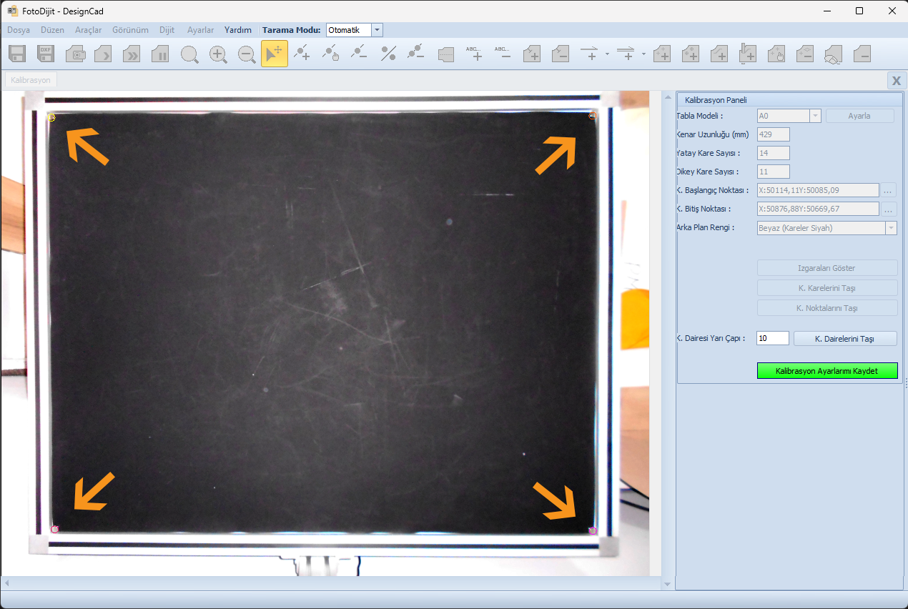Click the camera capture toolbar icon
The width and height of the screenshot is (908, 609).
coord(75,54)
